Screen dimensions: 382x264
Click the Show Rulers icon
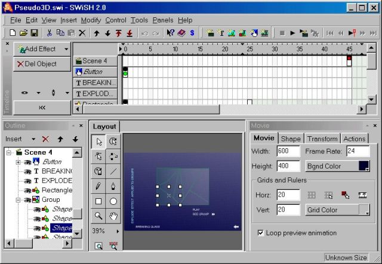[x=362, y=195]
